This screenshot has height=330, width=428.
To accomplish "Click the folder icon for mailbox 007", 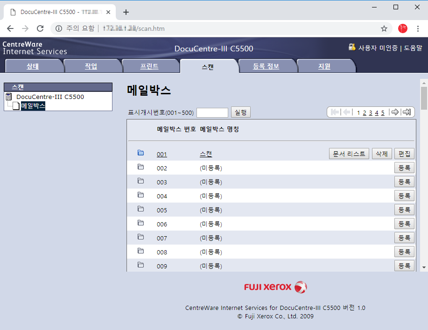I will tap(140, 237).
